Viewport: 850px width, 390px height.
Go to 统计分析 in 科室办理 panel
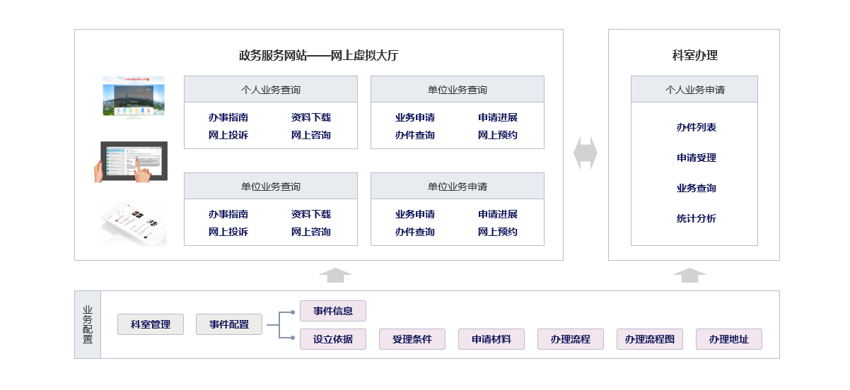click(x=696, y=219)
